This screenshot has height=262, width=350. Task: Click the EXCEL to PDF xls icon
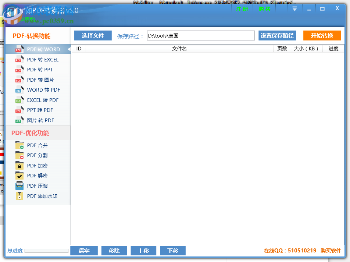coord(19,100)
